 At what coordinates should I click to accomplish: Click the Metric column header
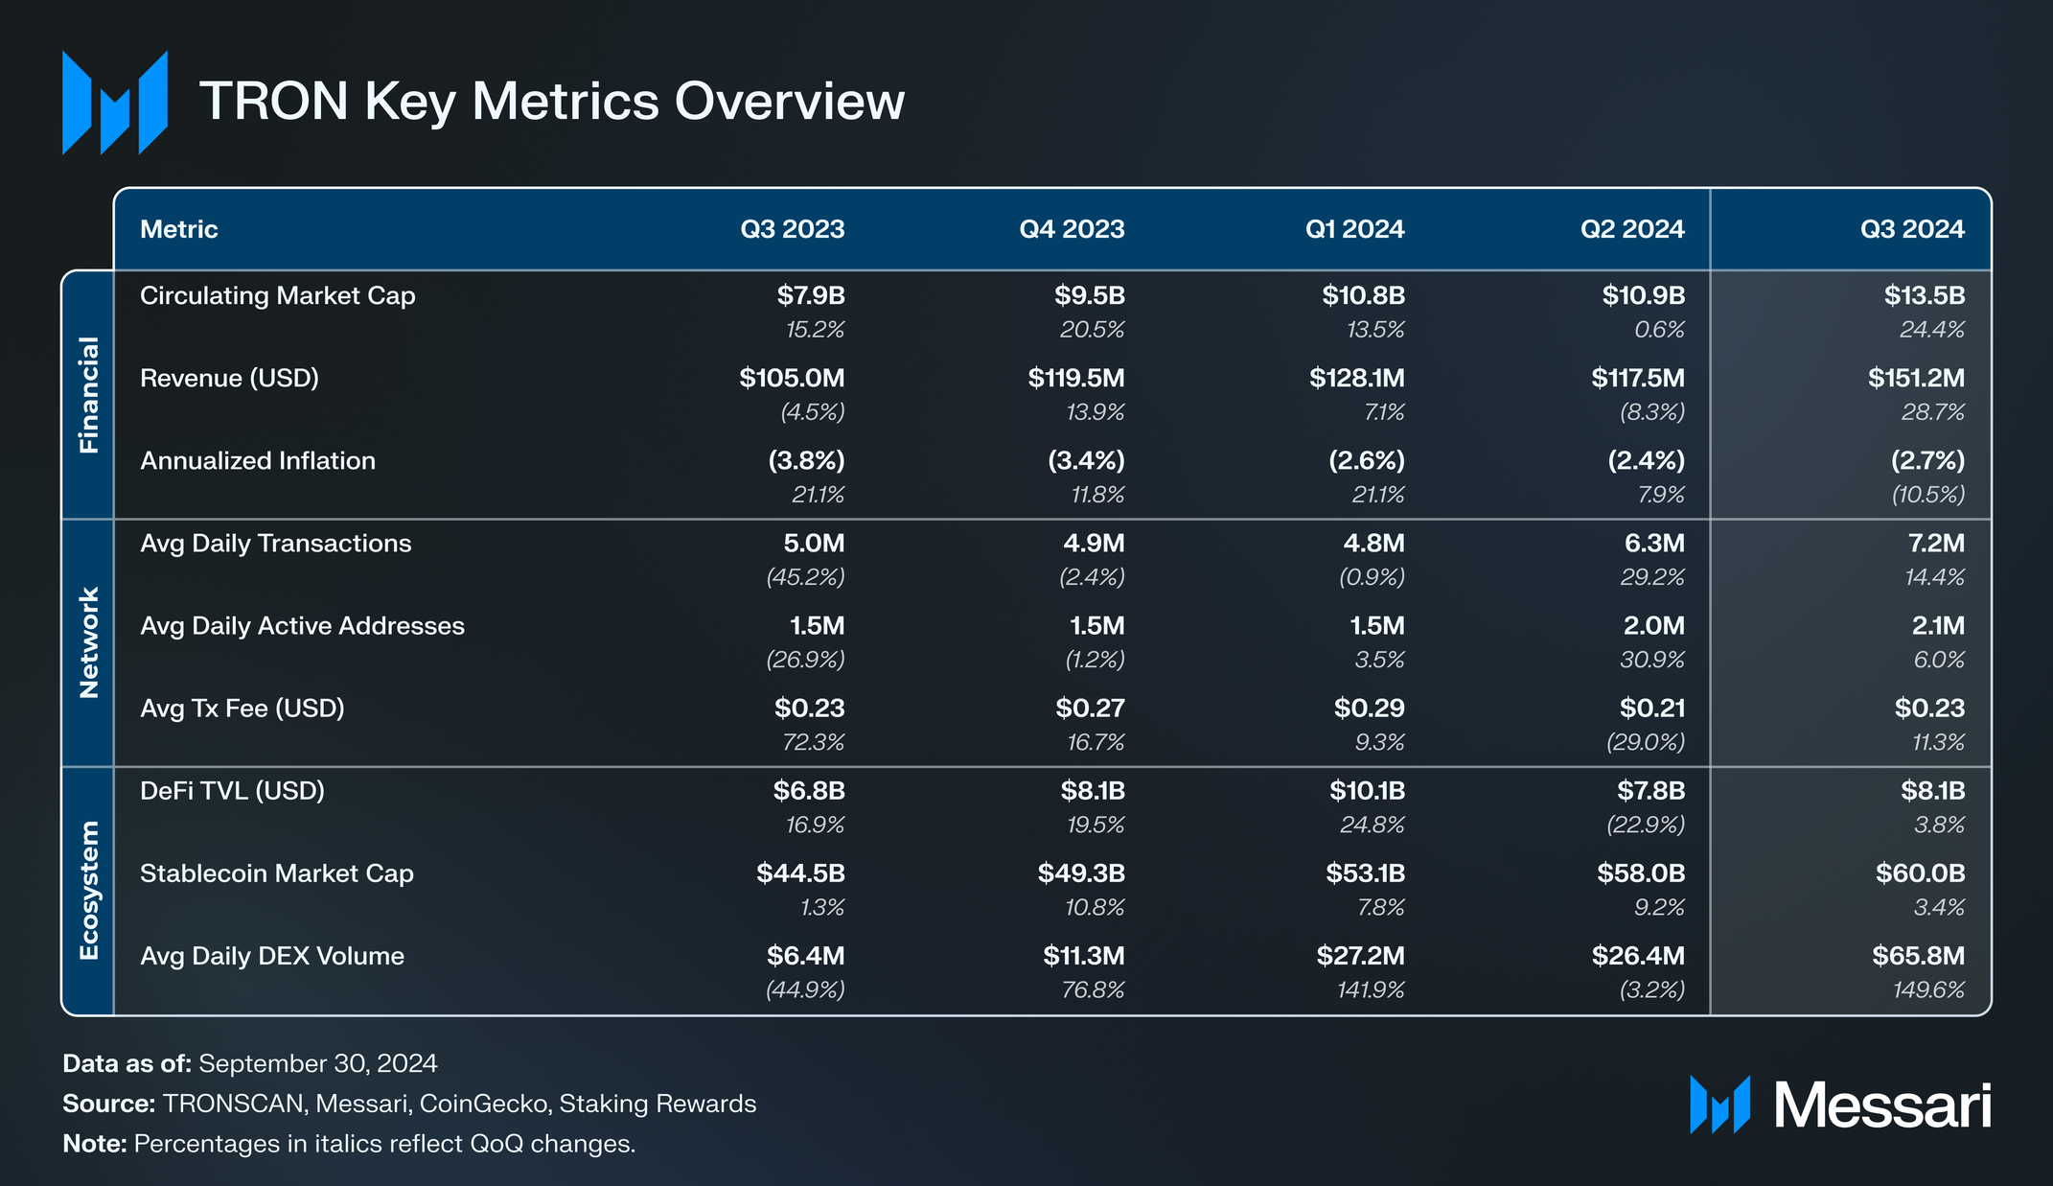[179, 229]
